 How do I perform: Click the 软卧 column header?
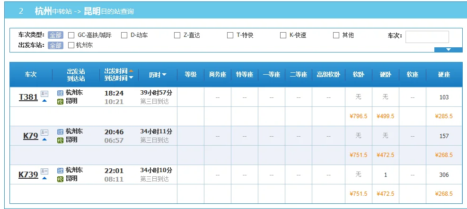click(x=359, y=75)
